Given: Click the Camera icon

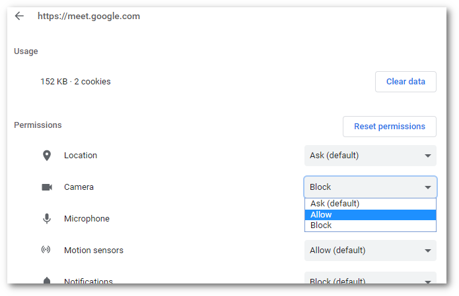Looking at the screenshot, I should click(x=47, y=187).
